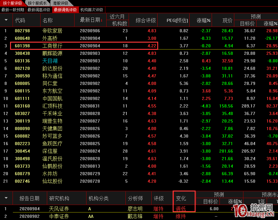Switch to the 按个股评级 tab

pyautogui.click(x=12, y=3)
